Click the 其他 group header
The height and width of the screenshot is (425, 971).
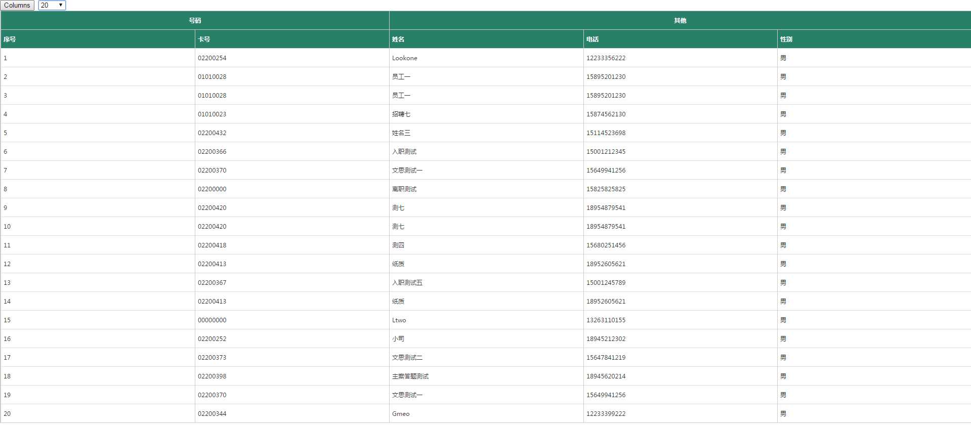click(x=680, y=20)
